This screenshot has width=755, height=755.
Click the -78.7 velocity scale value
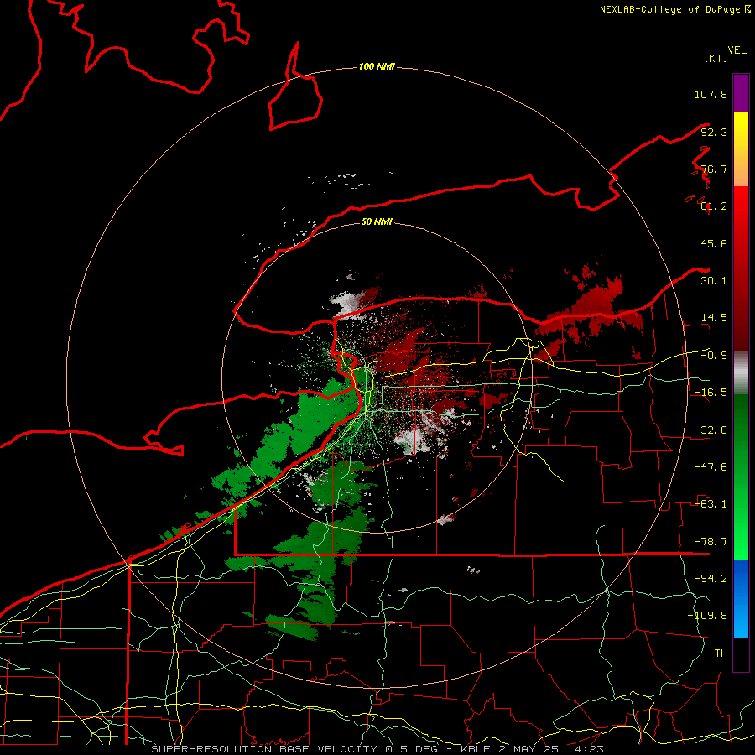tap(711, 542)
